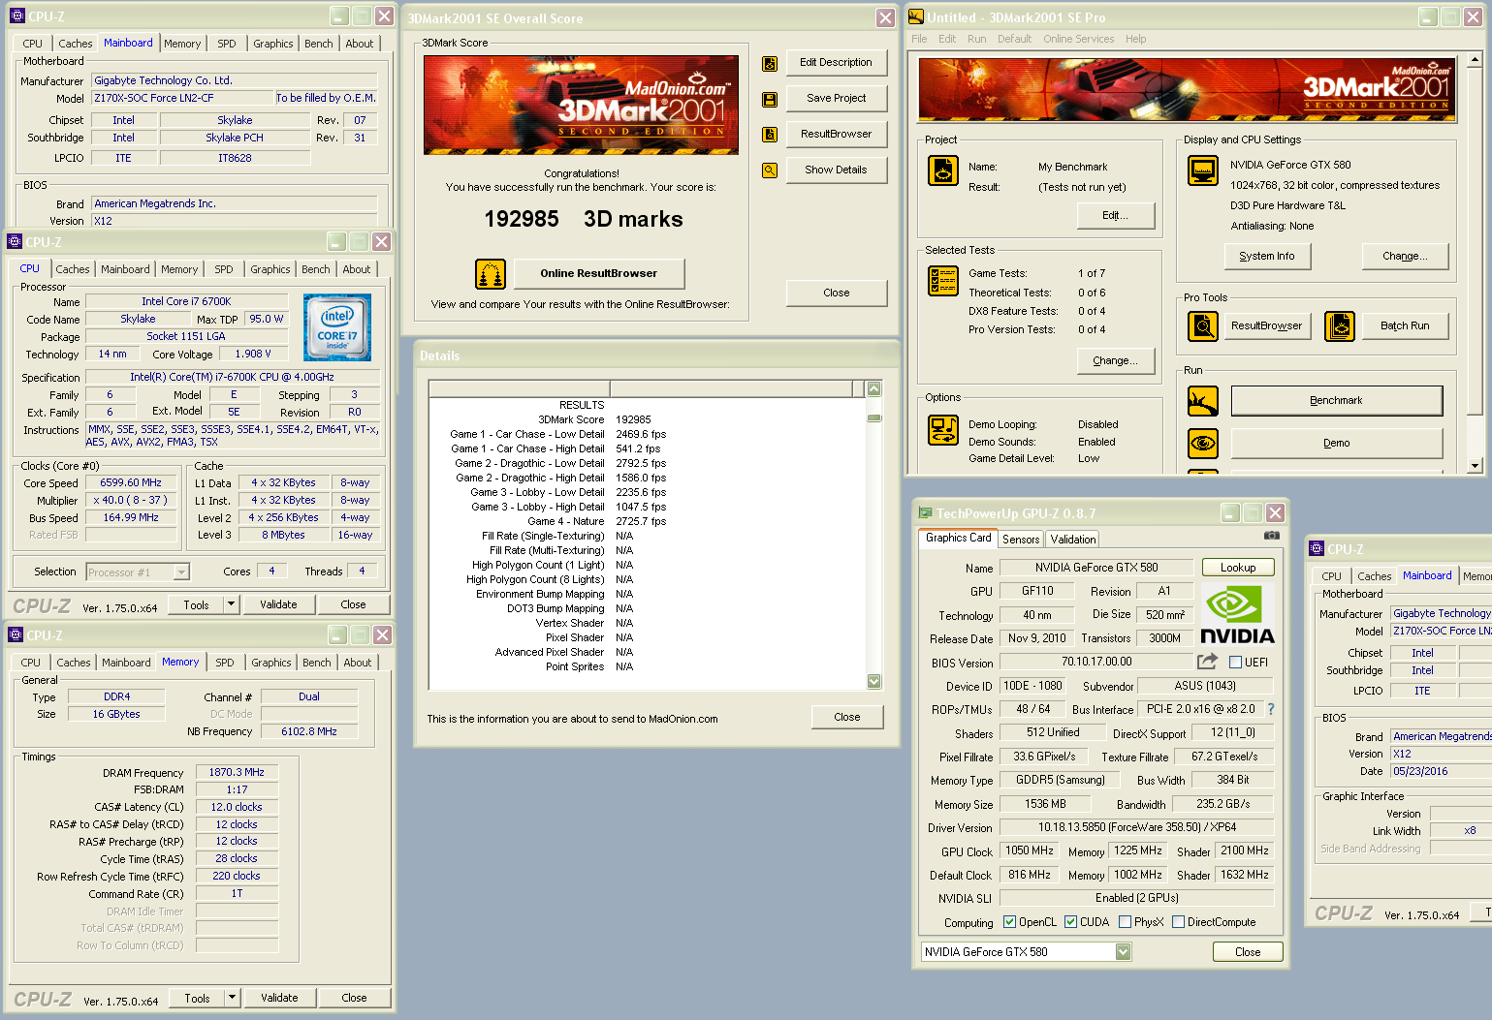Click the Intel Core i7 logo badge
The width and height of the screenshot is (1492, 1020).
(337, 327)
